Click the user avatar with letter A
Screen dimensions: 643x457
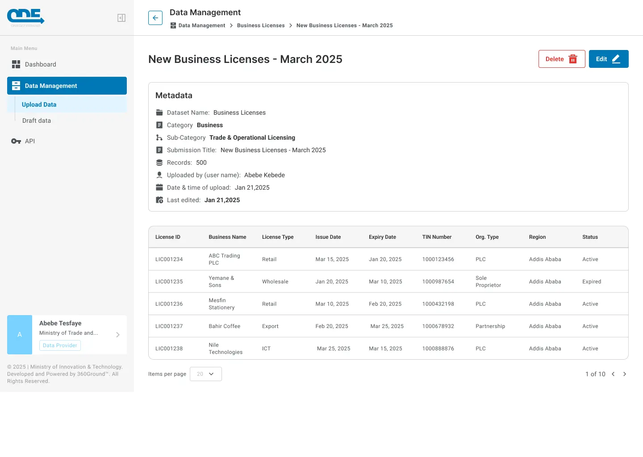[20, 335]
